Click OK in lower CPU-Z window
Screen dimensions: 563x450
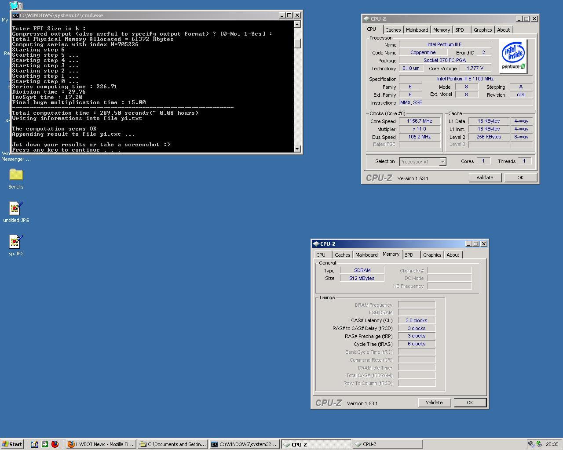coord(470,403)
